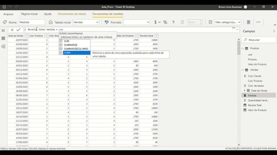This screenshot has width=277, height=155.
Task: Apply percentage format icon
Action: point(165,22)
